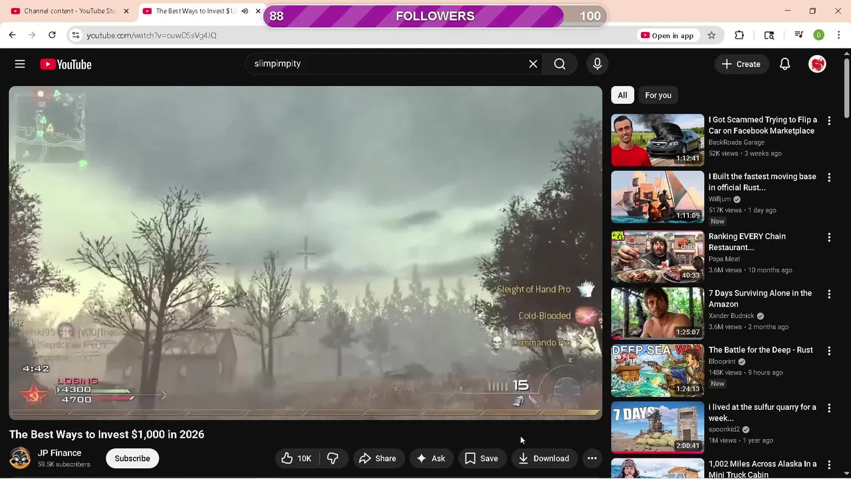Screen dimensions: 851x479
Task: Open BackRoads Garage channel link
Action: pos(736,142)
